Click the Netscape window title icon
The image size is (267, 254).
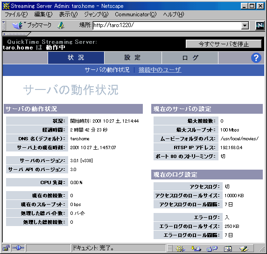coord(7,6)
